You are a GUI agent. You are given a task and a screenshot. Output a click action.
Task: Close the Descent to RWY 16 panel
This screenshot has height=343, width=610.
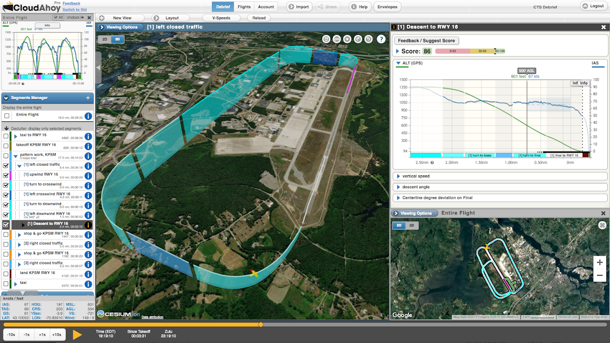click(603, 27)
